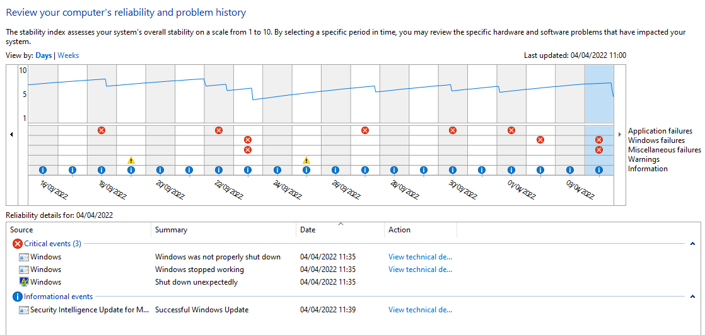Select the Windows failure icon on 04/04/2022
This screenshot has height=335, width=705.
click(599, 140)
